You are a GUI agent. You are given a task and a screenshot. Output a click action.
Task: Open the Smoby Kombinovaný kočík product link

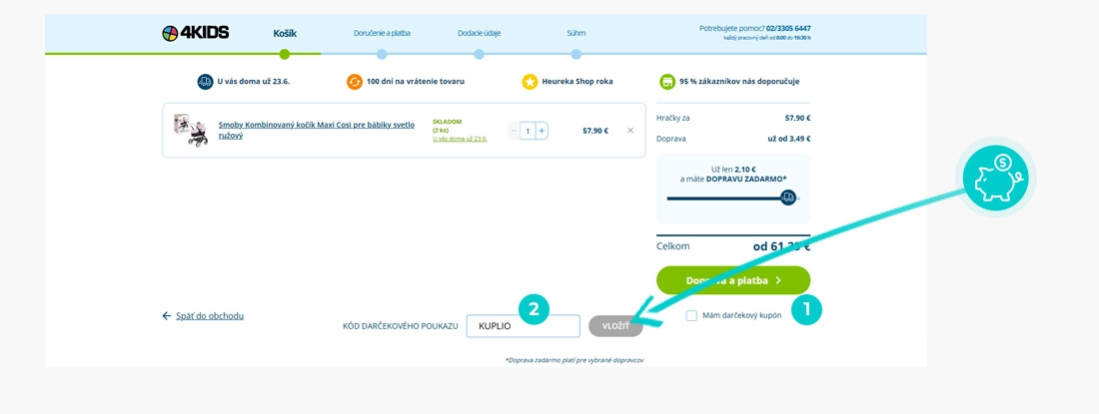tap(317, 130)
